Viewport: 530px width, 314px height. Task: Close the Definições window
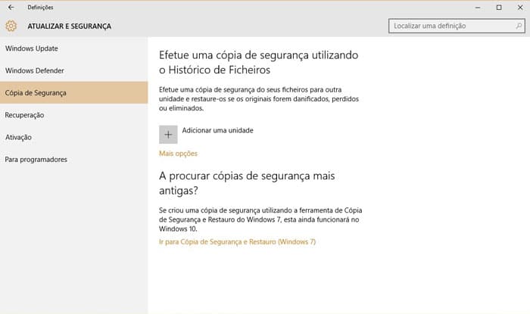[x=519, y=7]
